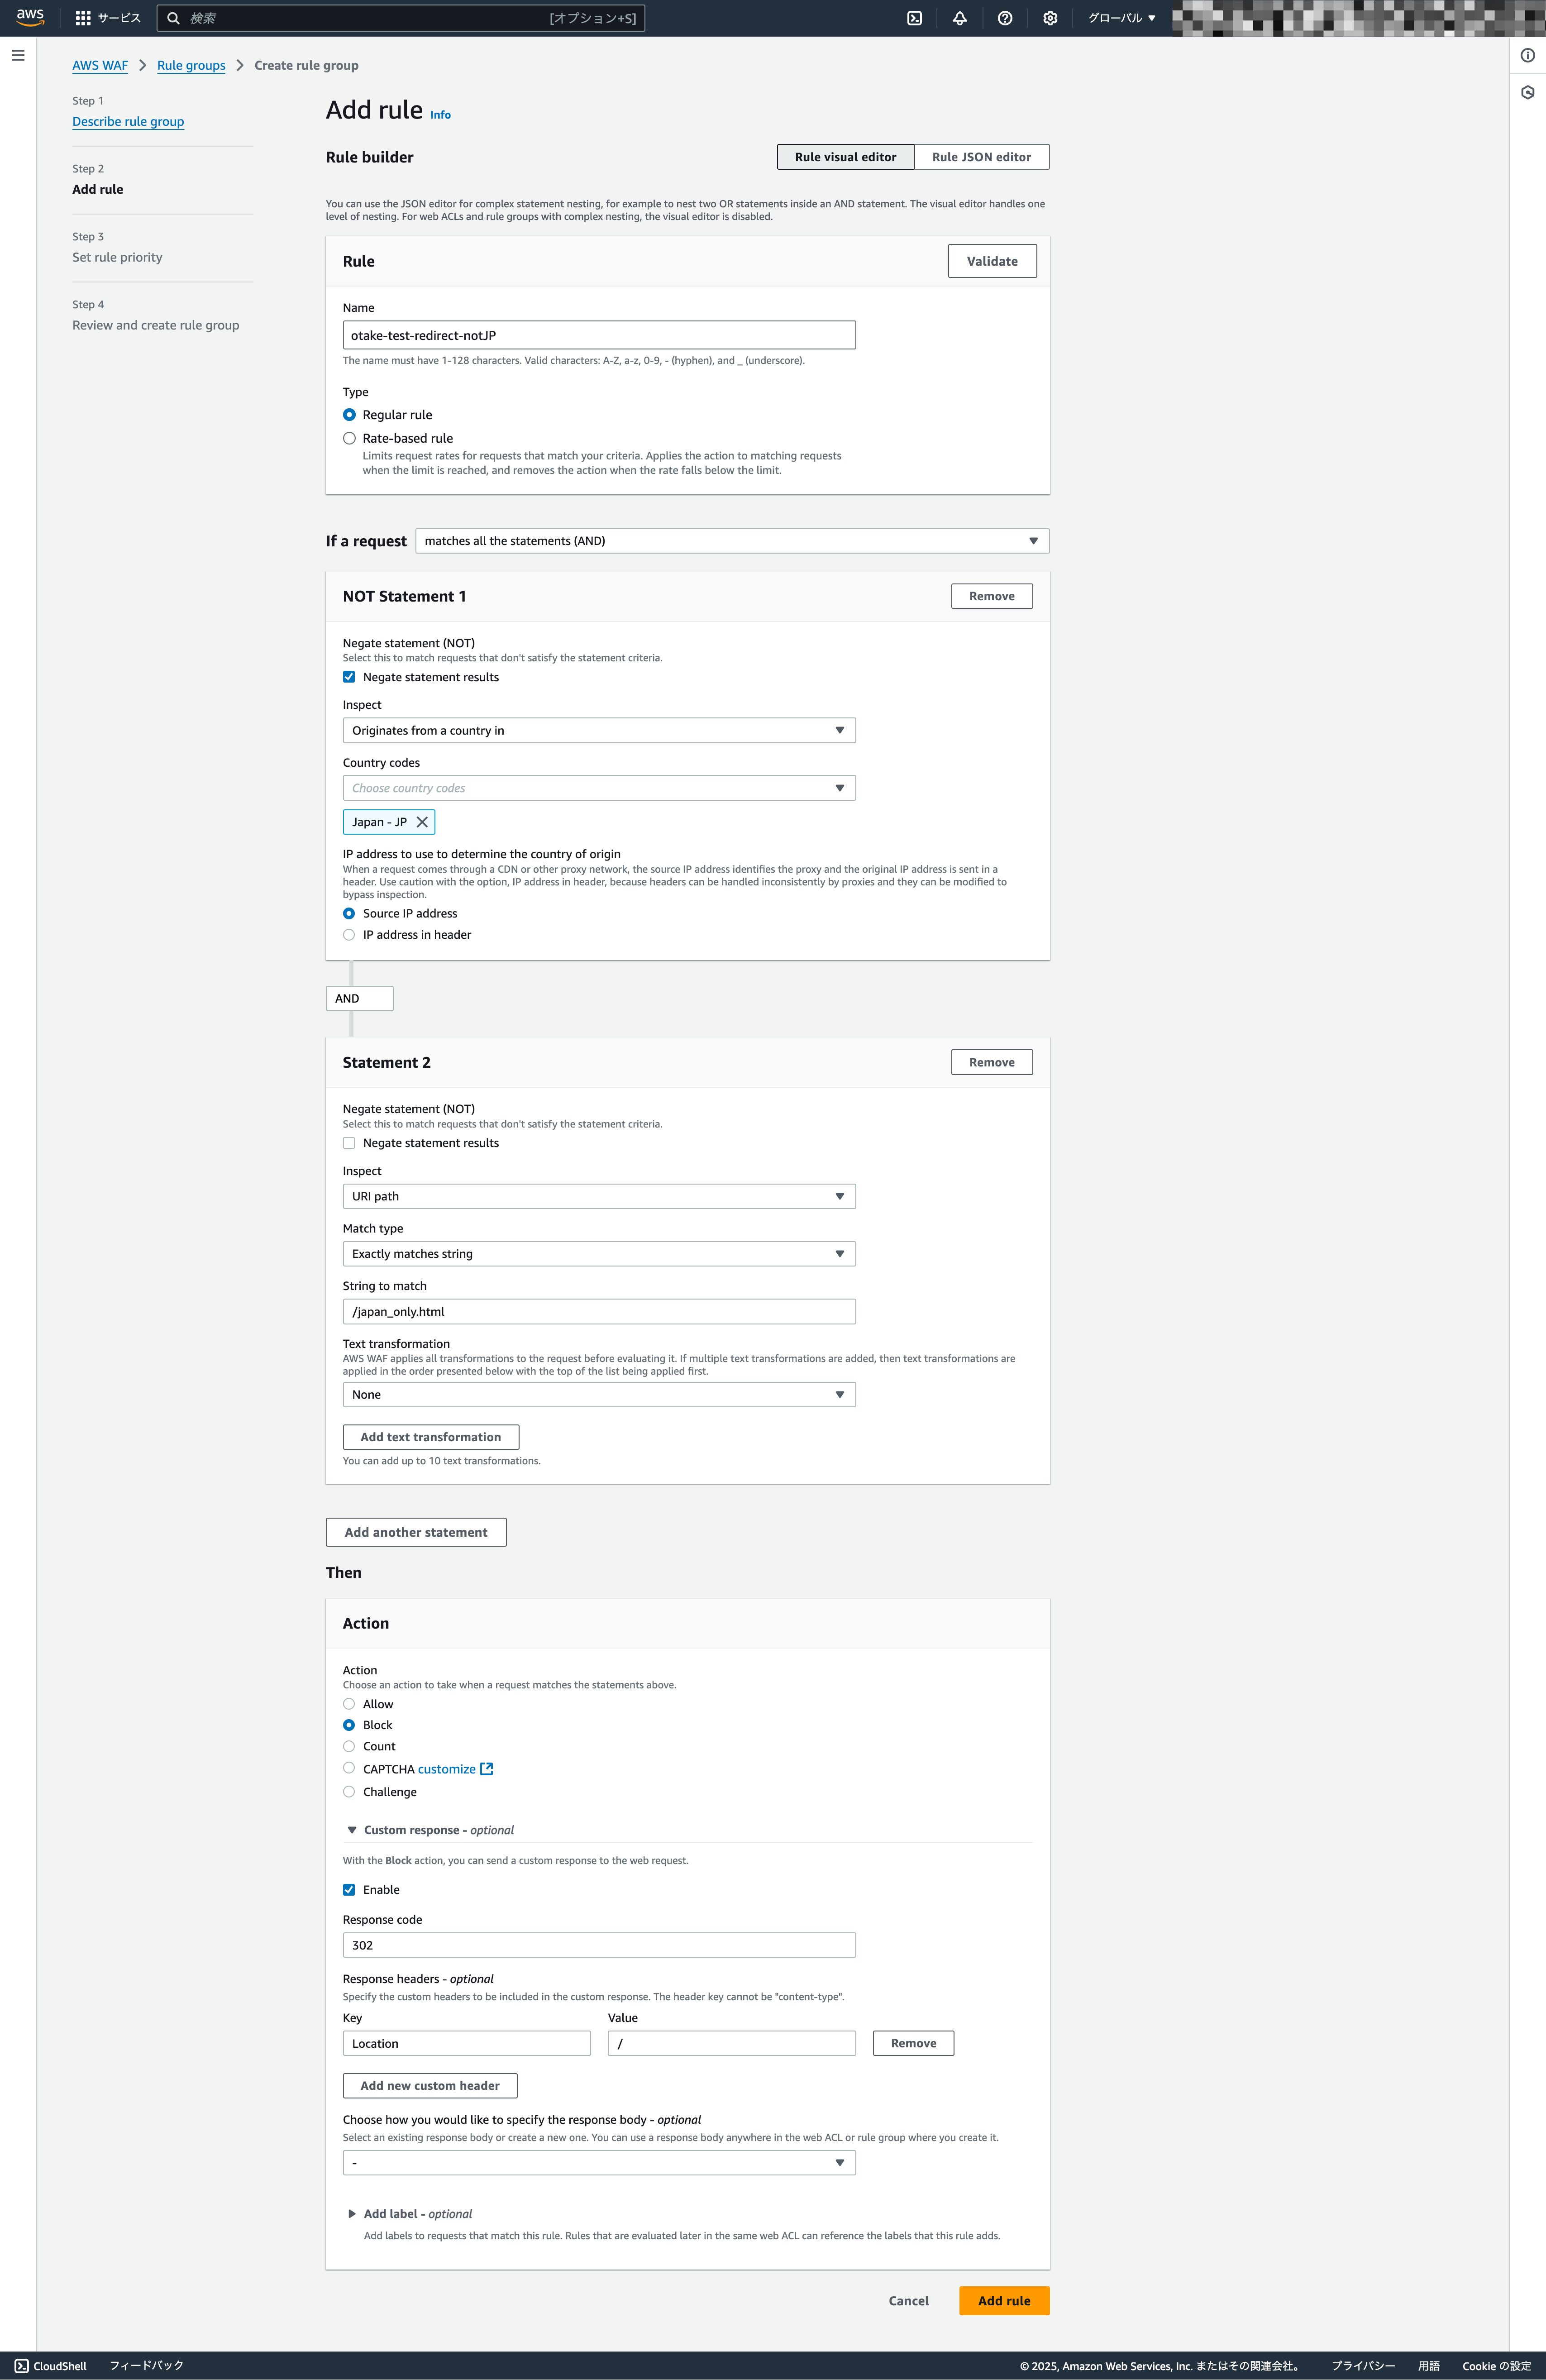Select the Block action
The image size is (1546, 2380).
349,1725
